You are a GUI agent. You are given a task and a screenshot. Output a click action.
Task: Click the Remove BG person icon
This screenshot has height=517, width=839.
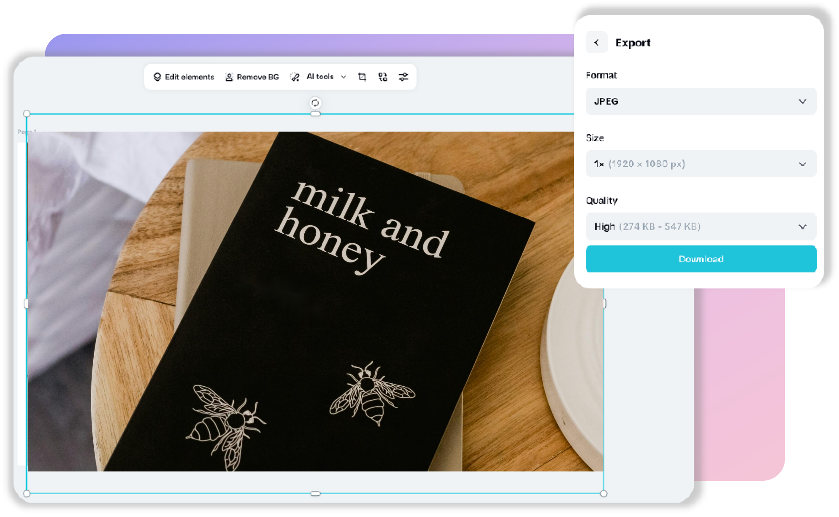(x=229, y=77)
